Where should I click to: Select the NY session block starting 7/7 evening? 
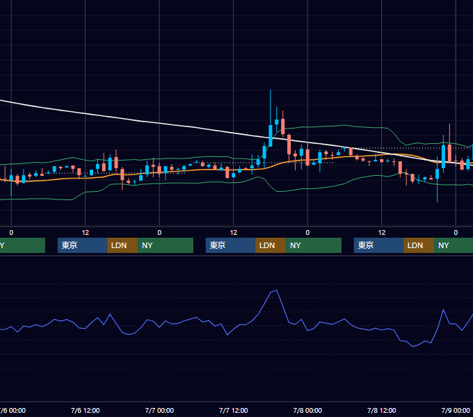point(314,245)
